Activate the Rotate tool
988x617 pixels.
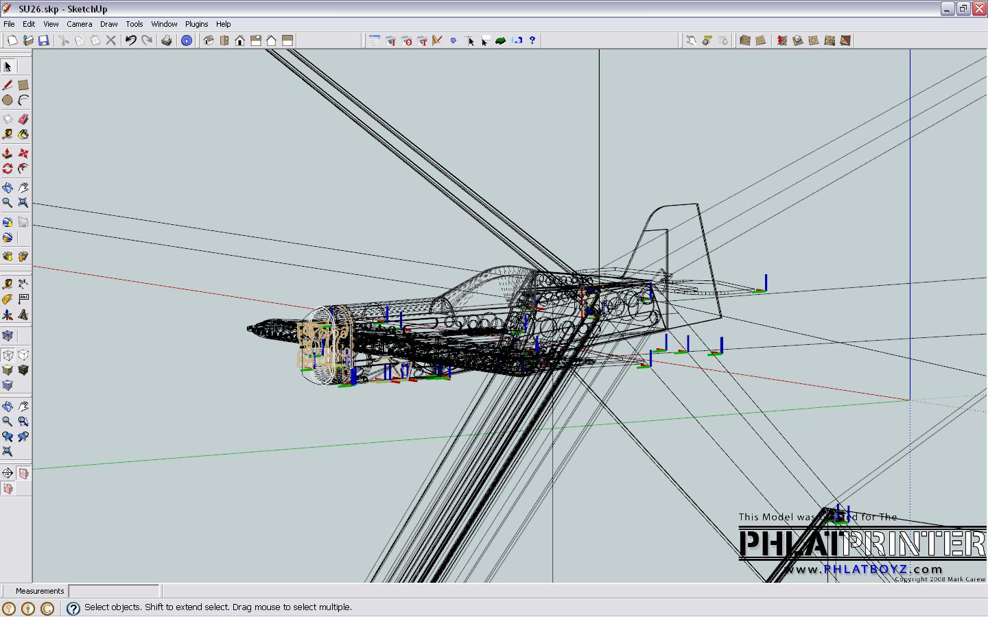point(8,169)
